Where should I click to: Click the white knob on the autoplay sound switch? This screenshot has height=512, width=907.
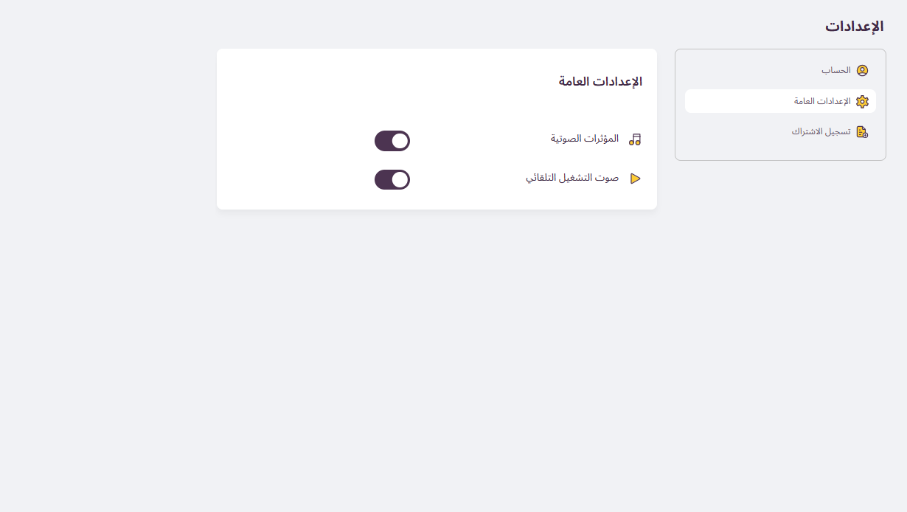coord(400,180)
